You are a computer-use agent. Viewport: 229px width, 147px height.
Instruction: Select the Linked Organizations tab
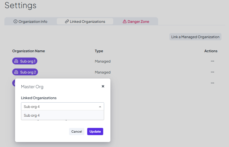(85, 22)
